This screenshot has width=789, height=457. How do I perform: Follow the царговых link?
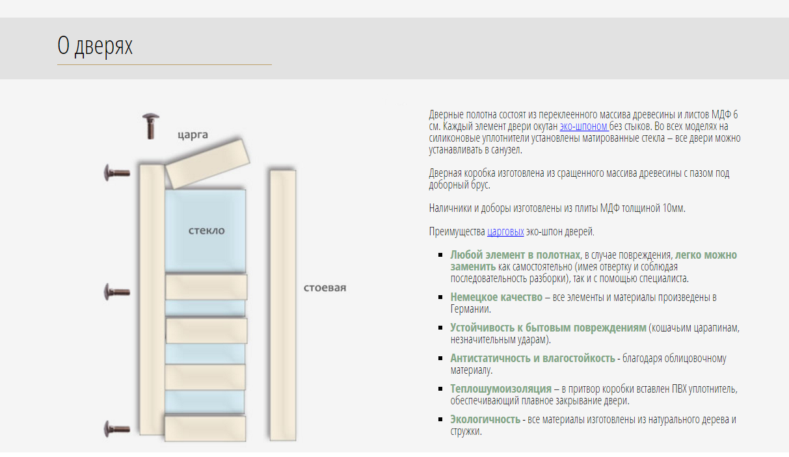point(505,231)
